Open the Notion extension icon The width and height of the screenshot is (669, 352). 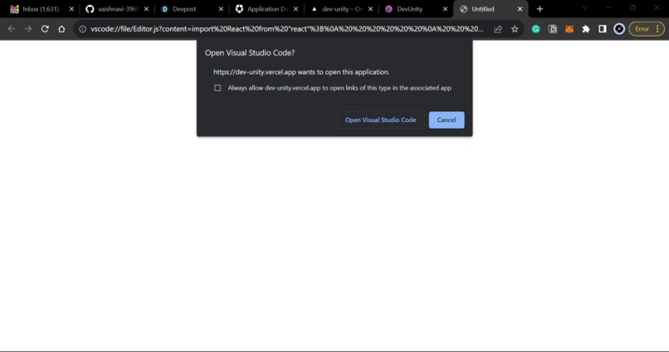[553, 29]
